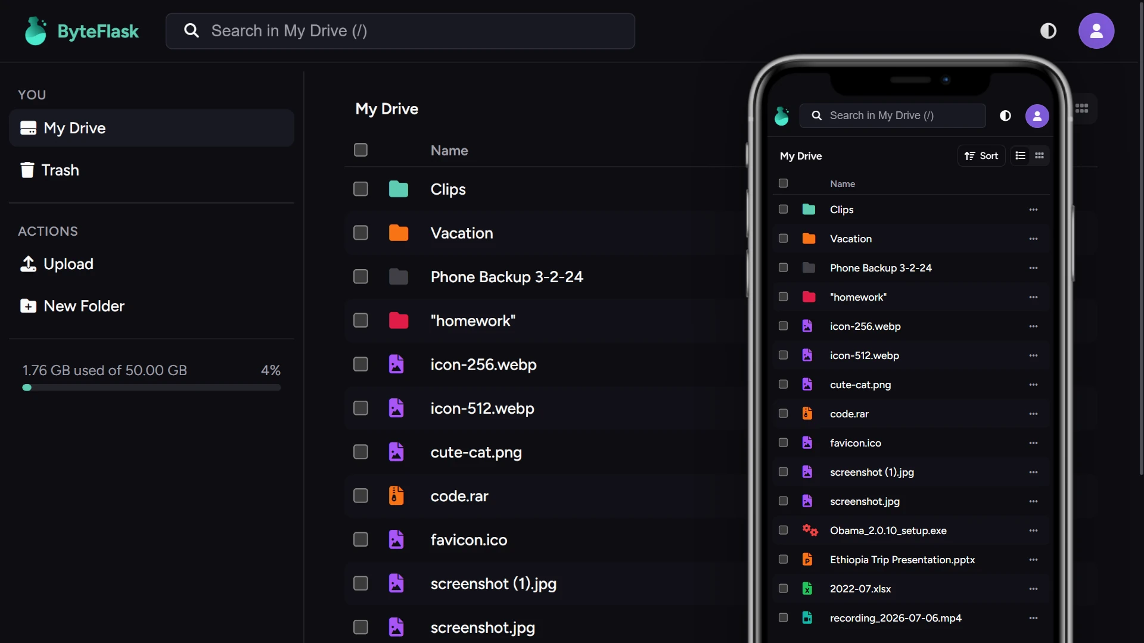Open the icon-512.webp file in desktop list

coord(482,408)
